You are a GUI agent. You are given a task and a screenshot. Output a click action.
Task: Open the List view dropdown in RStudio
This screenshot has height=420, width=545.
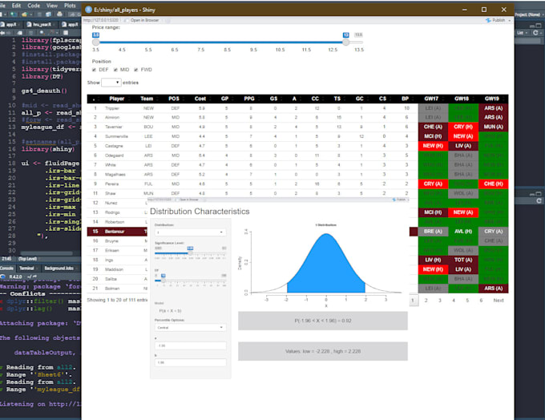click(523, 32)
